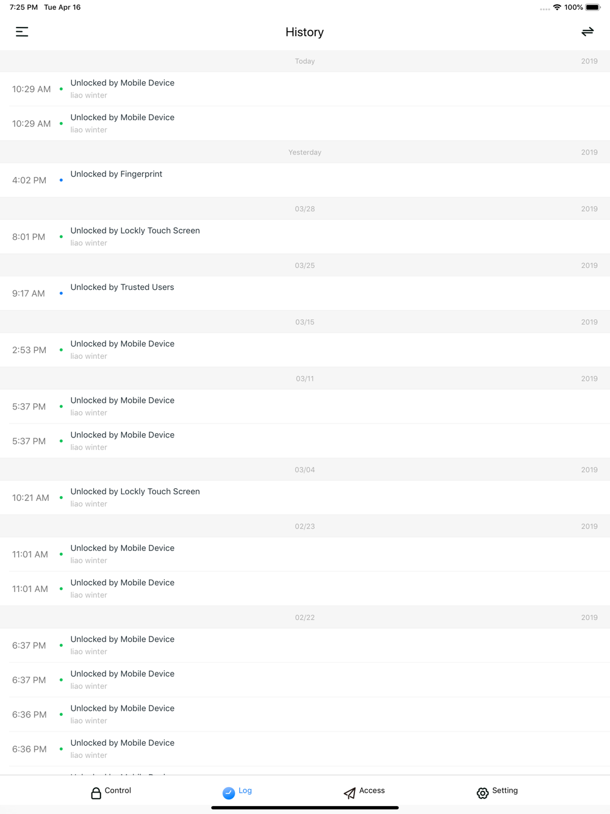610x814 pixels.
Task: Select the Unlocked by Fingerprint entry
Action: click(305, 180)
